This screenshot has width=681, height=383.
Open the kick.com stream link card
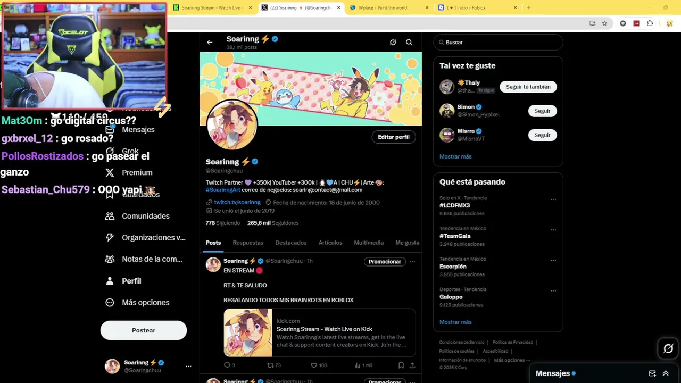[320, 332]
